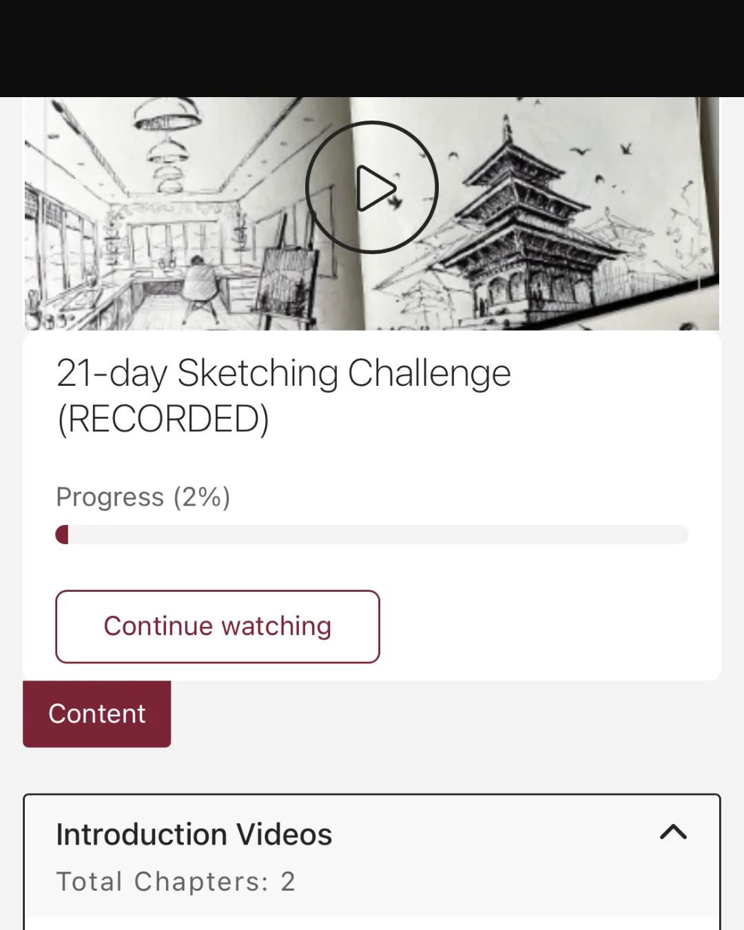Click the Total Chapters: 2 label
Image resolution: width=744 pixels, height=930 pixels.
pyautogui.click(x=176, y=882)
